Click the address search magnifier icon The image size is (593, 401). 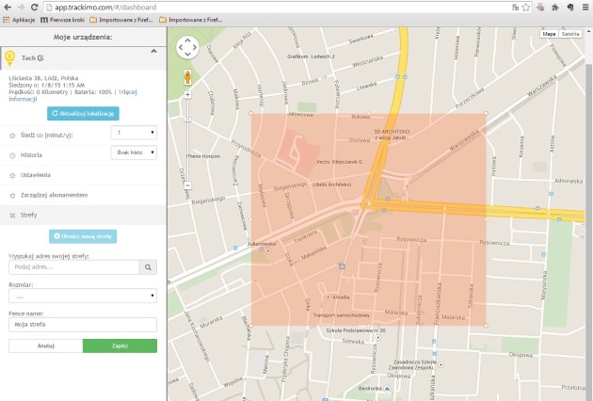click(x=148, y=267)
